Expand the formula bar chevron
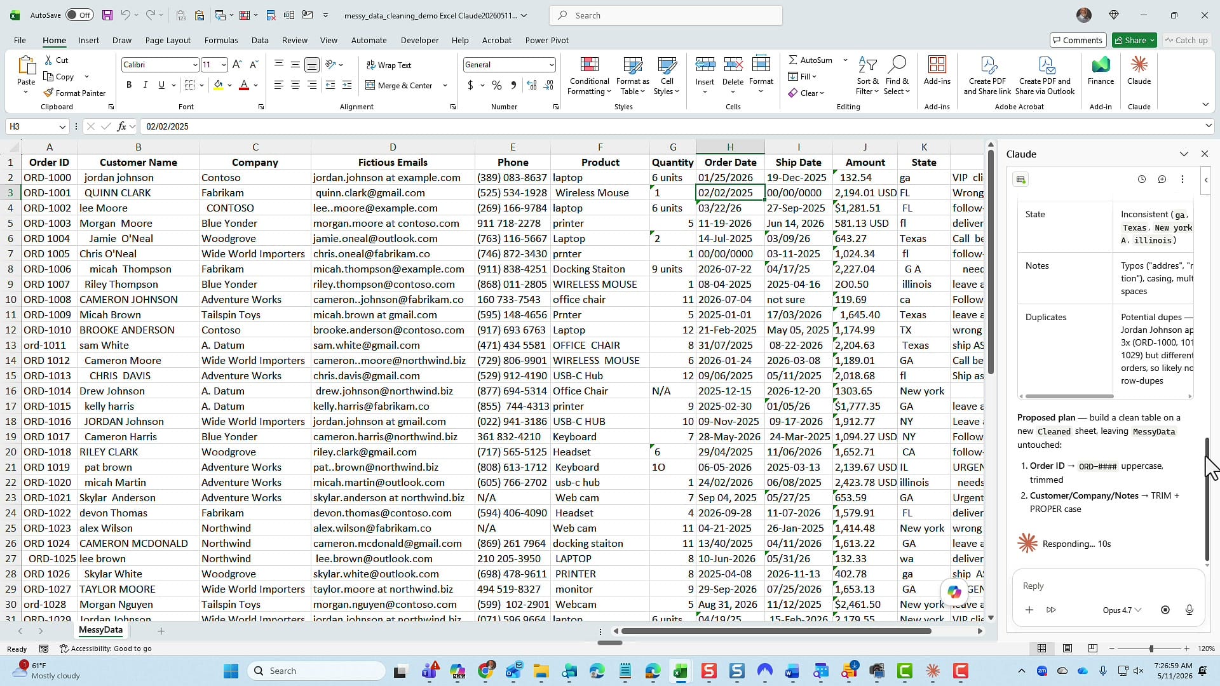Viewport: 1220px width, 686px height. (x=1208, y=126)
